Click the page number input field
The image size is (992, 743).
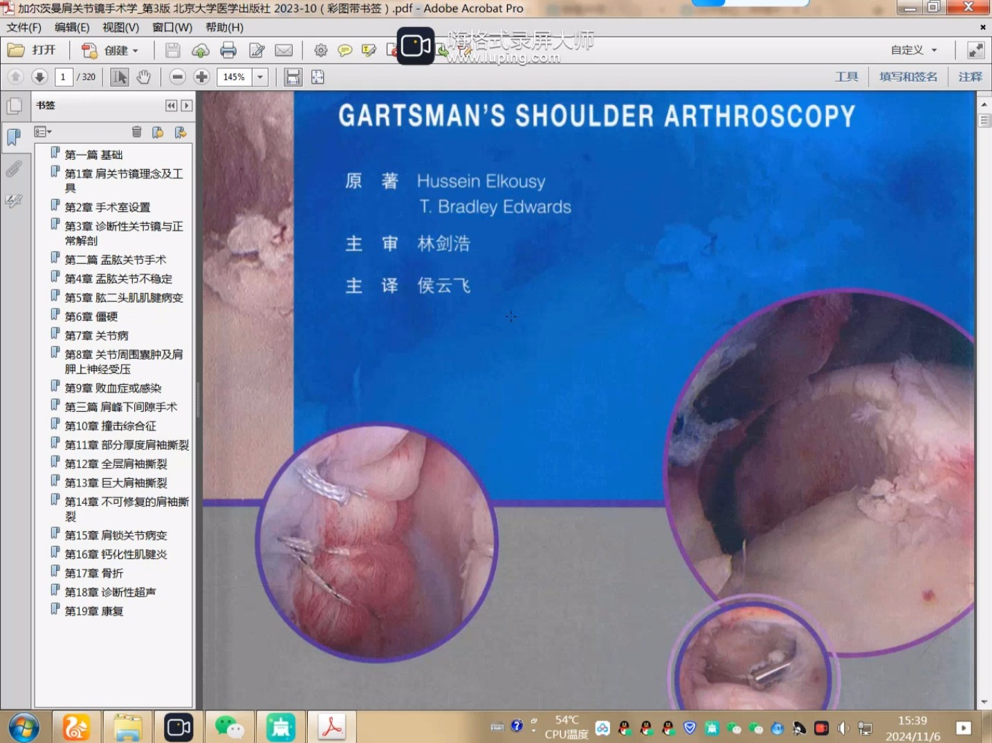63,77
